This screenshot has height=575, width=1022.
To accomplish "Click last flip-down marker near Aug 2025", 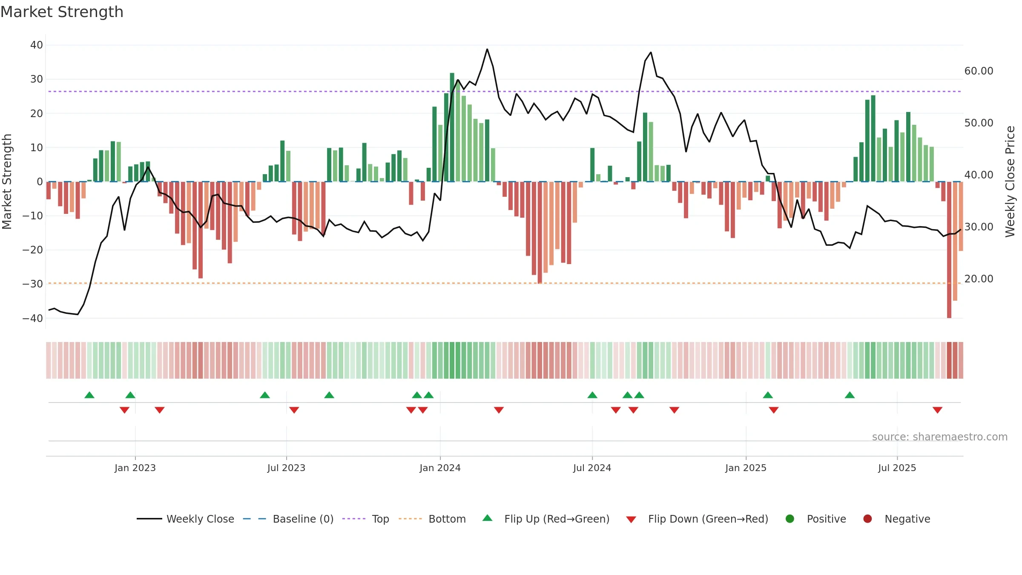I will 937,410.
